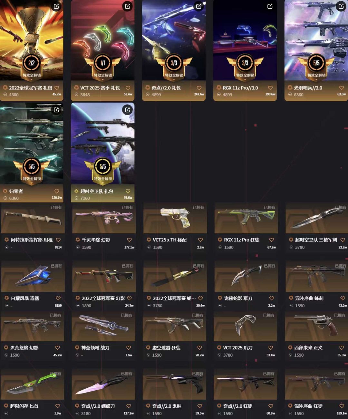The height and width of the screenshot is (419, 348).
Task: Click share icon on 奇点//2.0 礼包 card
Action: (x=199, y=6)
